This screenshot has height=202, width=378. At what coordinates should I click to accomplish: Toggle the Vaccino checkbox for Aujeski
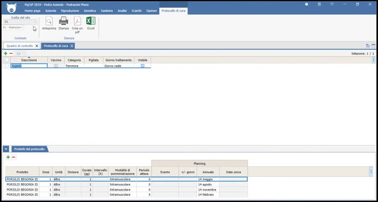pos(56,66)
